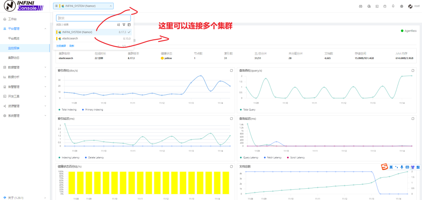Toggle Query Latency legend series

point(249,157)
